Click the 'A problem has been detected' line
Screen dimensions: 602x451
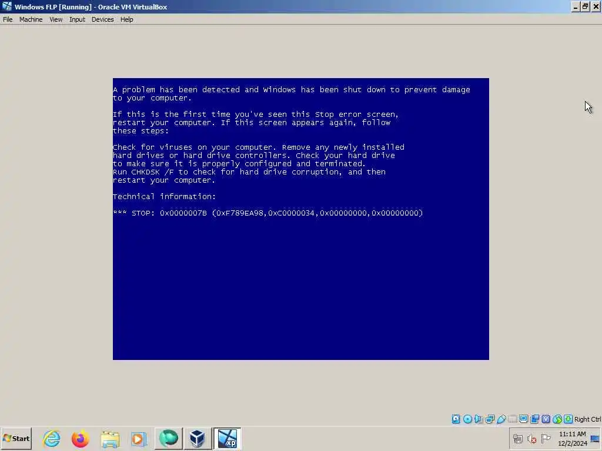click(x=292, y=90)
